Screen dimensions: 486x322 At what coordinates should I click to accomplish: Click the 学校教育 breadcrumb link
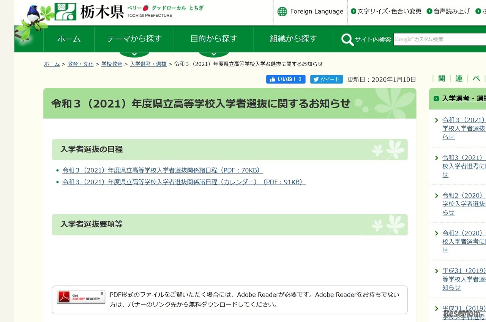(112, 64)
